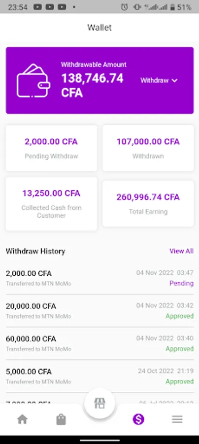The image size is (199, 444).
Task: Open the Home tab icon
Action: [22, 419]
